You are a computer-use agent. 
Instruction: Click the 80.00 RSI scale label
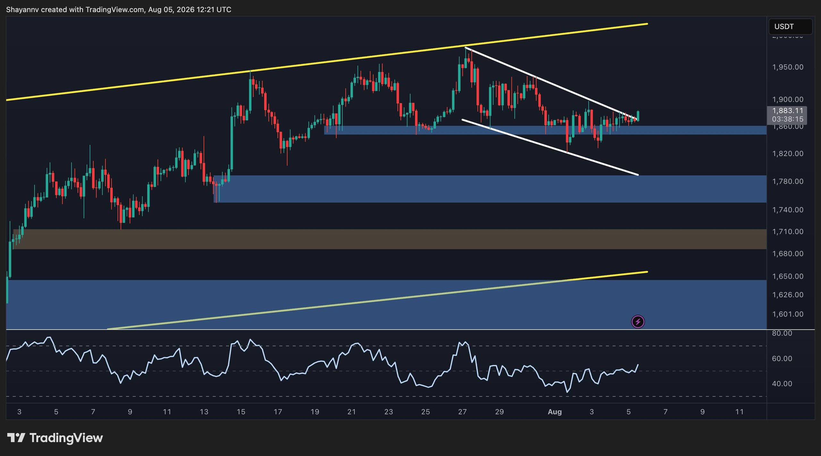pyautogui.click(x=782, y=333)
